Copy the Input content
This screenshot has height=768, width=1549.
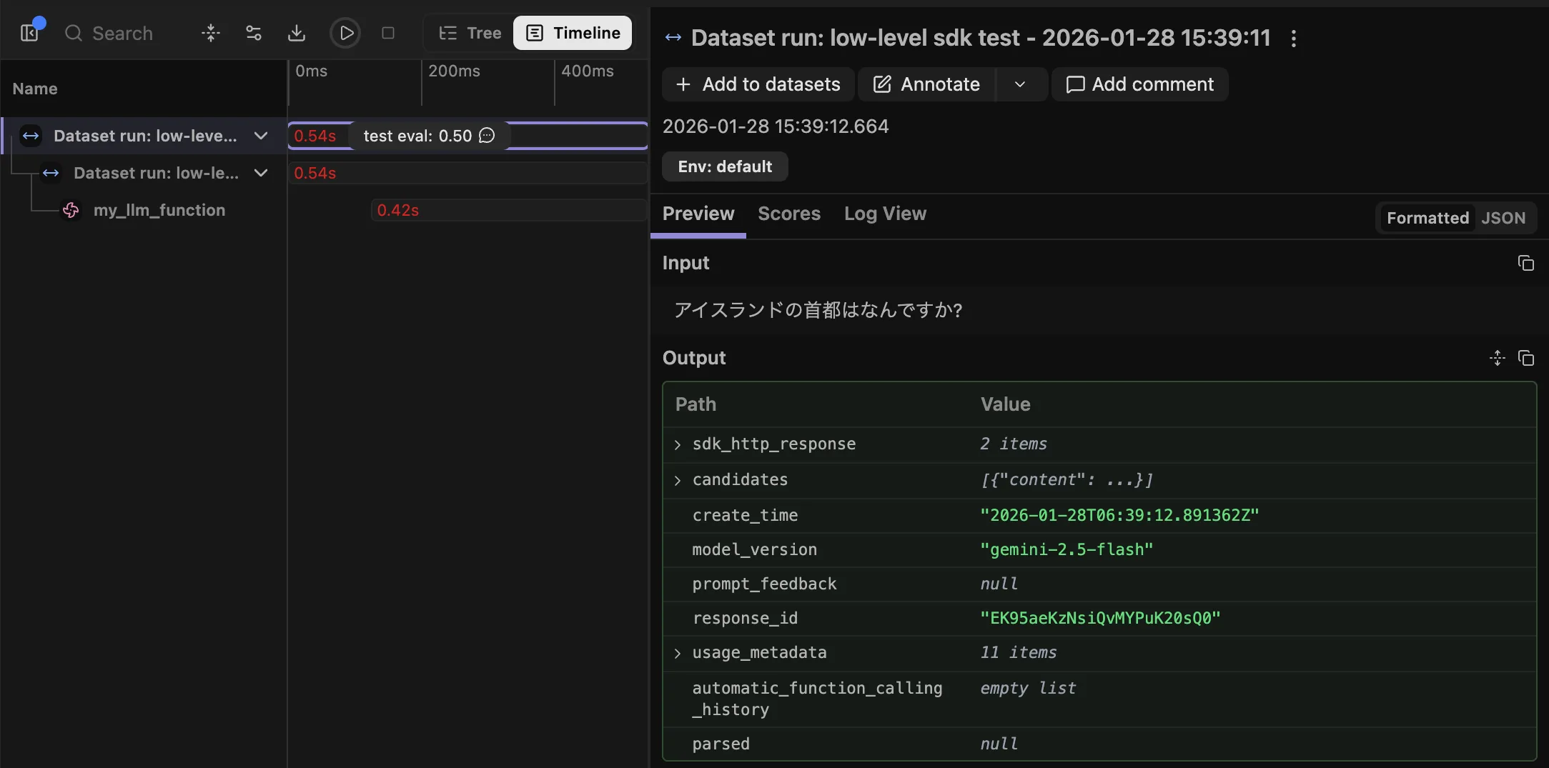(x=1525, y=263)
